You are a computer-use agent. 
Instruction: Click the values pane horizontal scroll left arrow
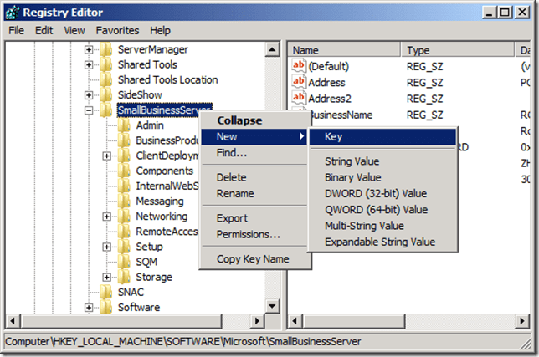click(x=295, y=321)
